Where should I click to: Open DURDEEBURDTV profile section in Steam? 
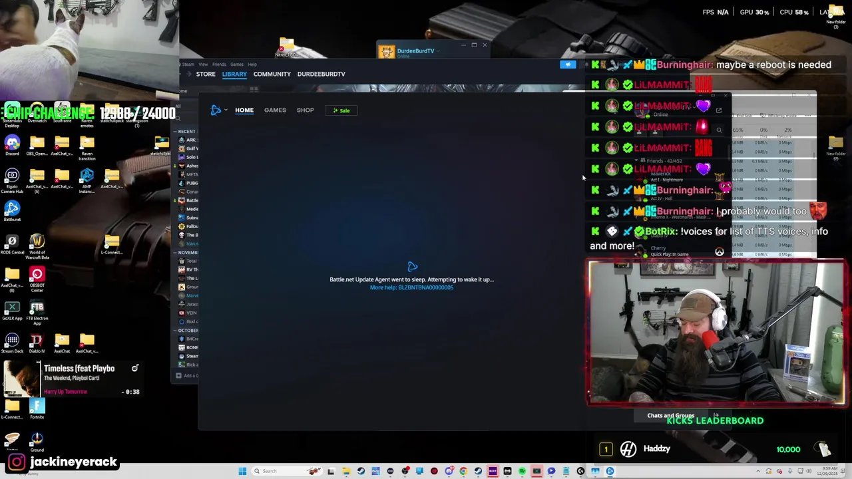pyautogui.click(x=321, y=74)
